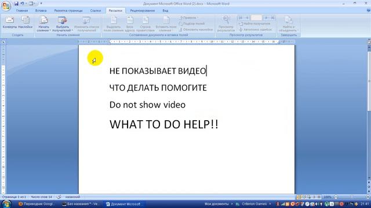
Task: Switch to Вид (View) tab
Action: [165, 10]
